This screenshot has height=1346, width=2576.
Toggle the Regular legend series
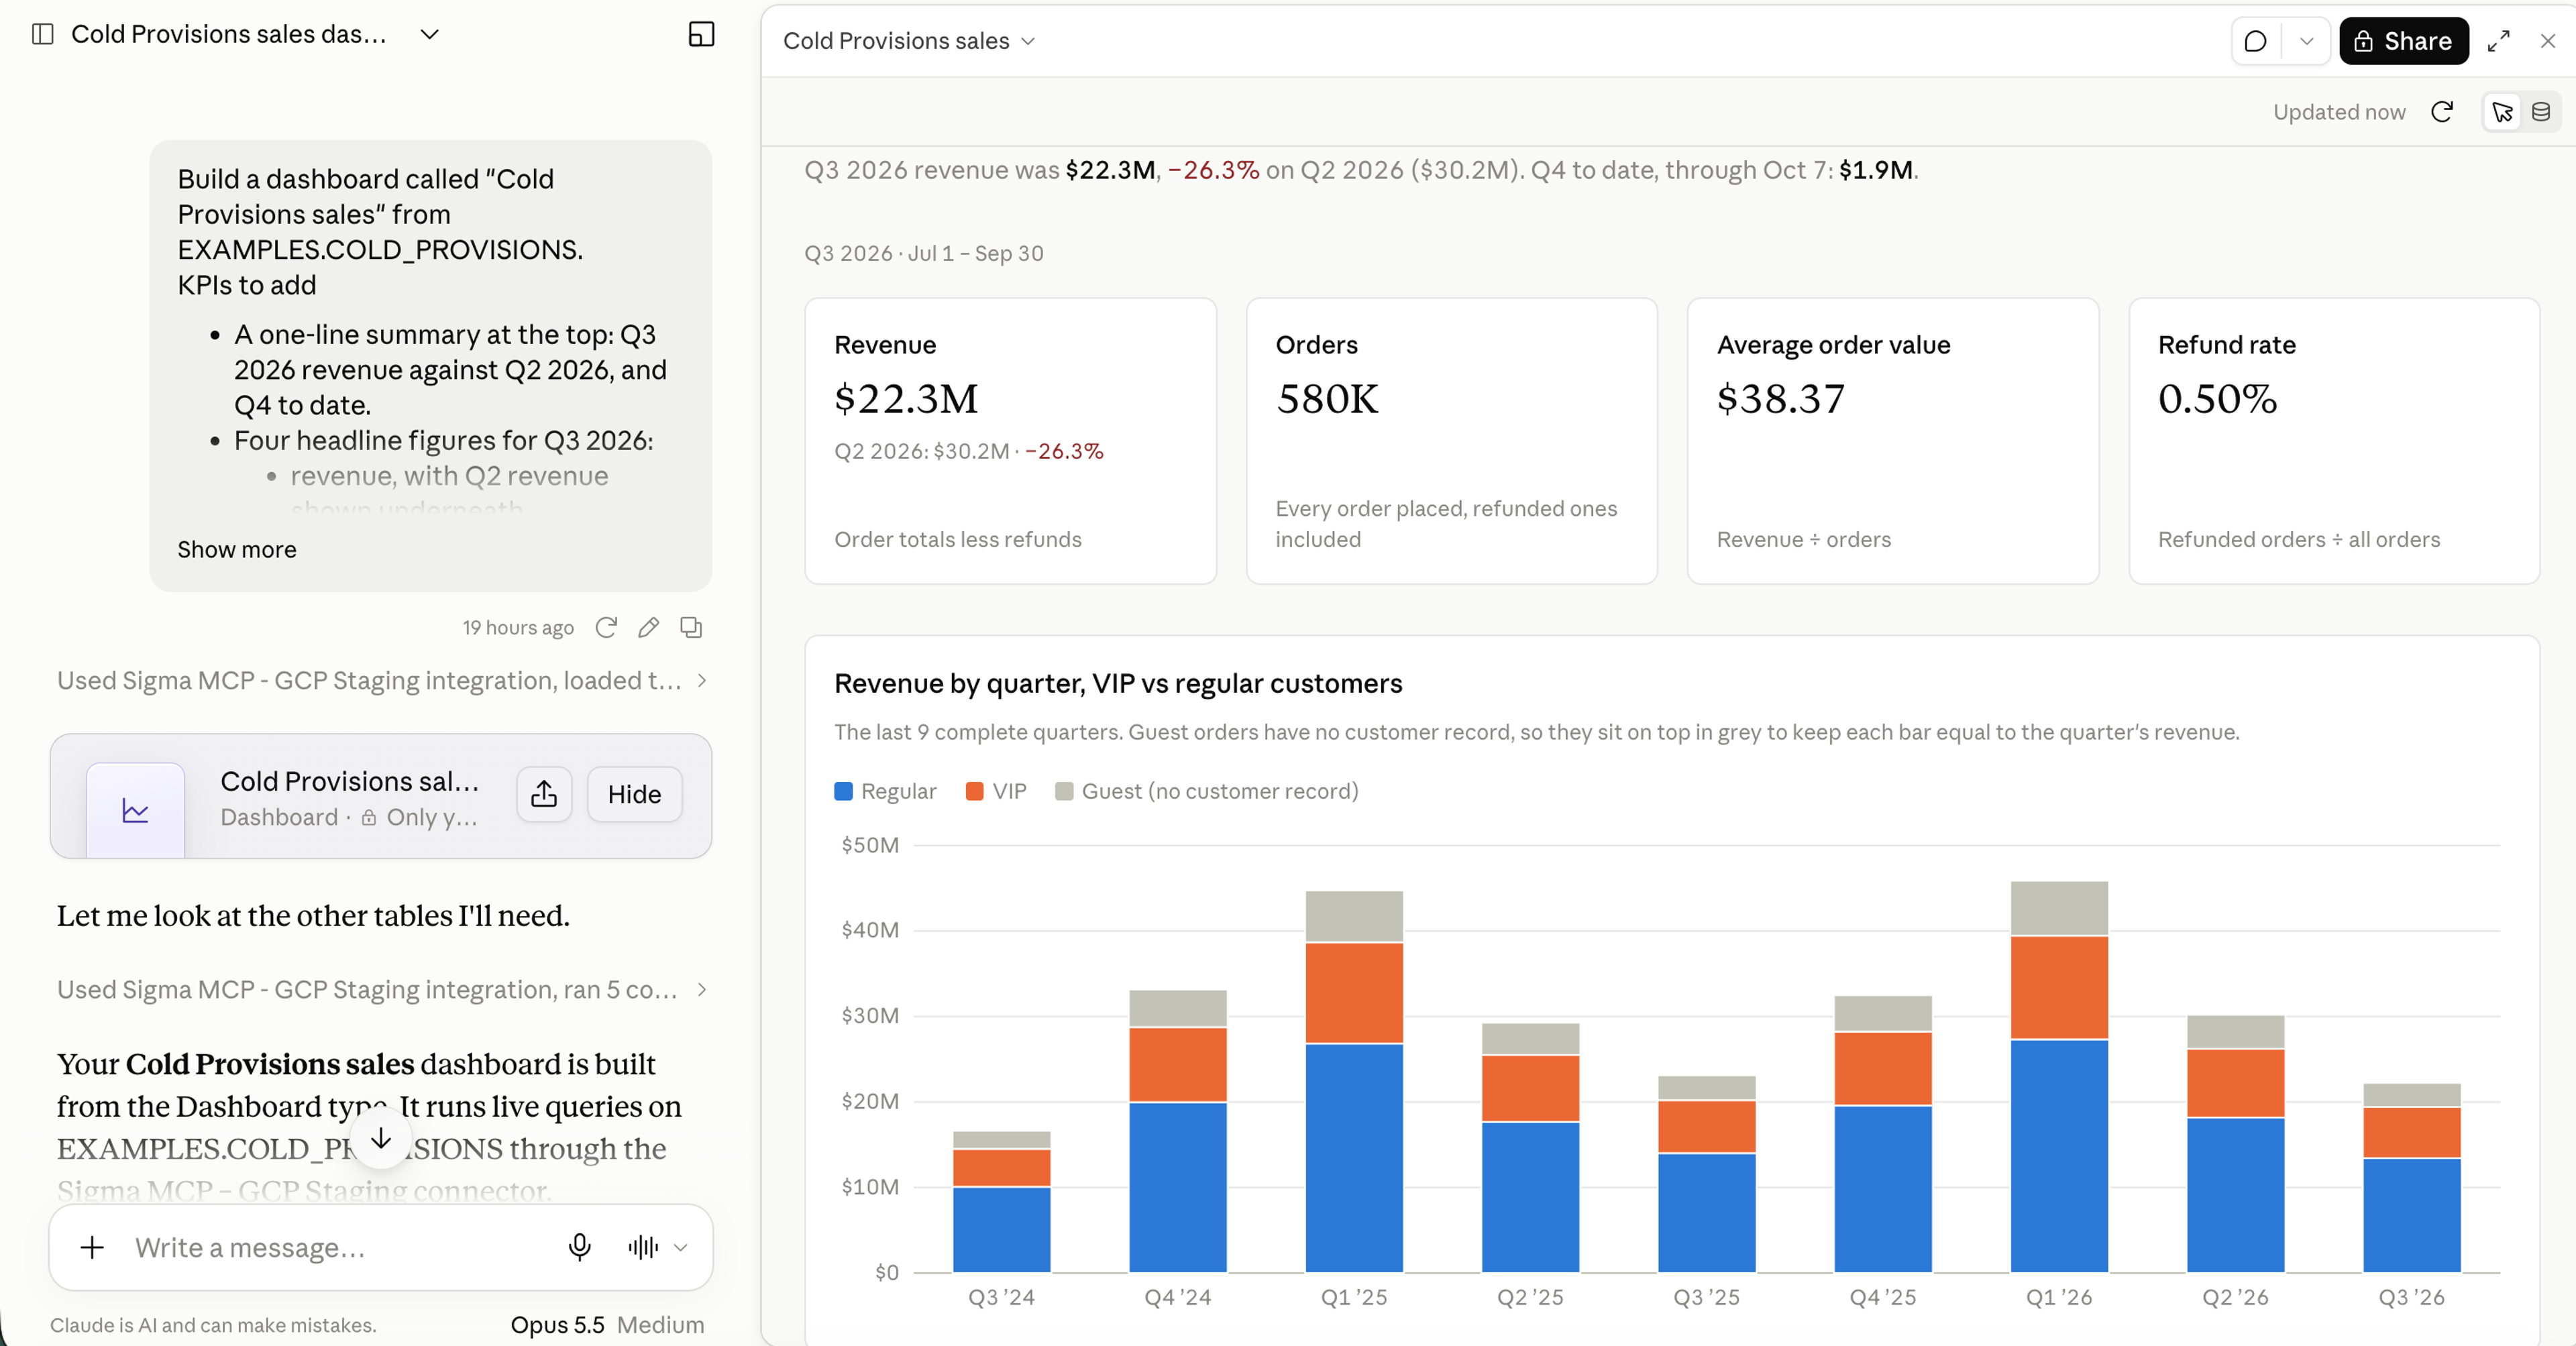tap(885, 791)
